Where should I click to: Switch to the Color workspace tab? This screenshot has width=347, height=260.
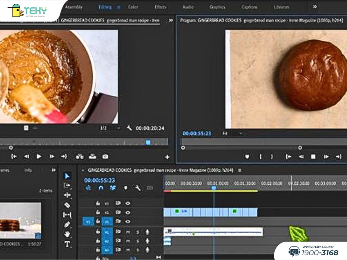pyautogui.click(x=133, y=7)
